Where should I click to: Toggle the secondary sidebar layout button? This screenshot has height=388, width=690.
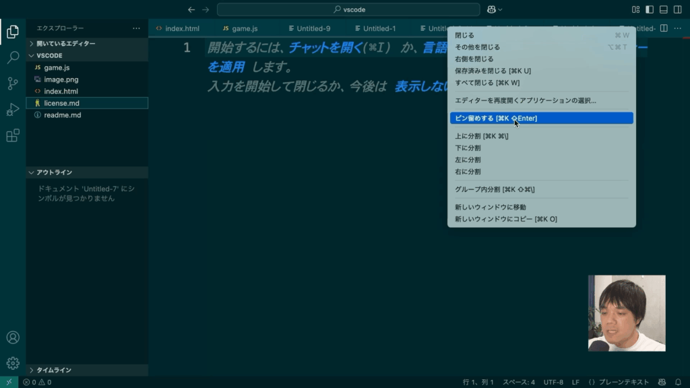pyautogui.click(x=677, y=9)
